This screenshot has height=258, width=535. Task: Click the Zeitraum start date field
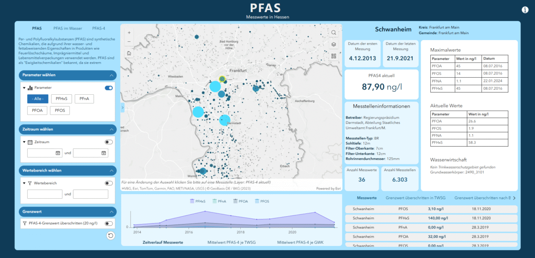coord(45,153)
